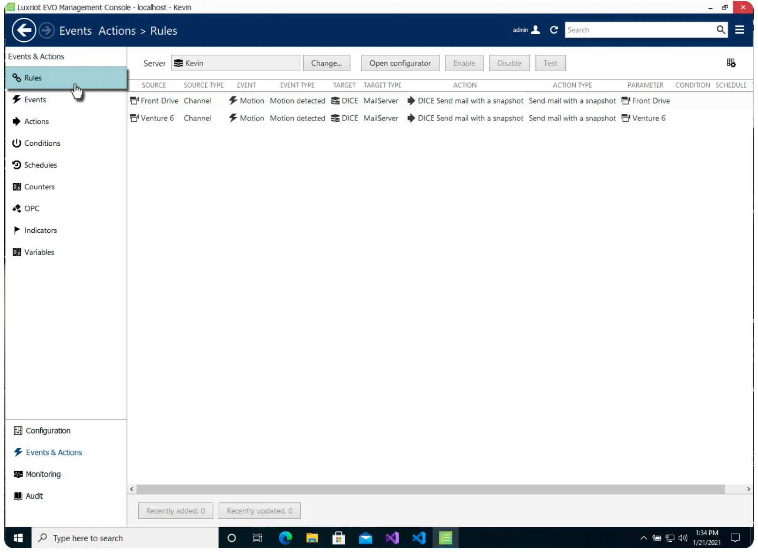Click Events breadcrumb in header
The width and height of the screenshot is (758, 552).
75,31
